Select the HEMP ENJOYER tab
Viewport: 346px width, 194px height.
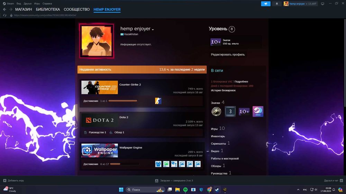point(107,9)
